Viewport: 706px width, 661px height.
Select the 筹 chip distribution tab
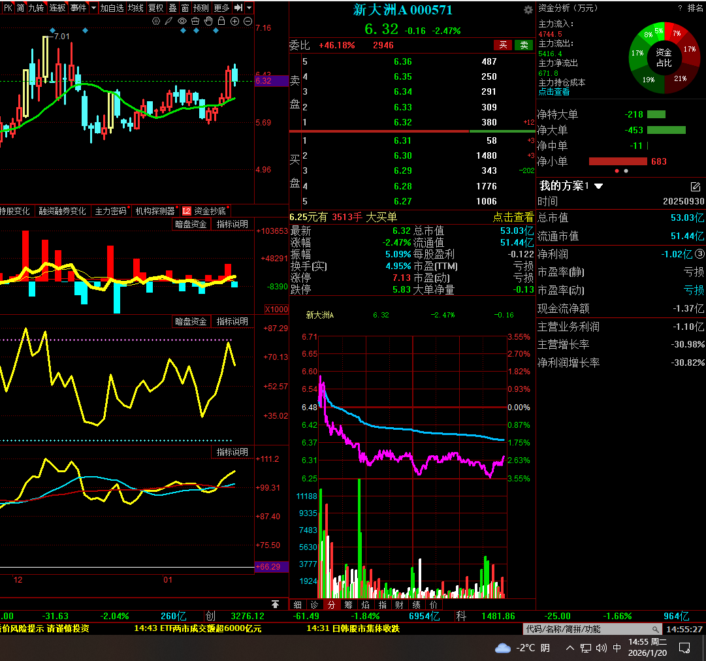348,605
